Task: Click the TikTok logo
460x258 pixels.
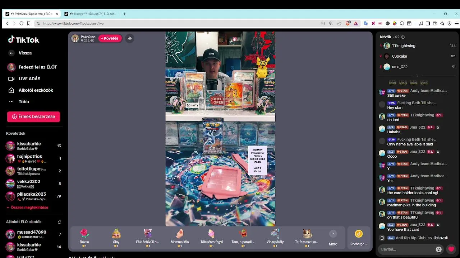Action: 23,39
